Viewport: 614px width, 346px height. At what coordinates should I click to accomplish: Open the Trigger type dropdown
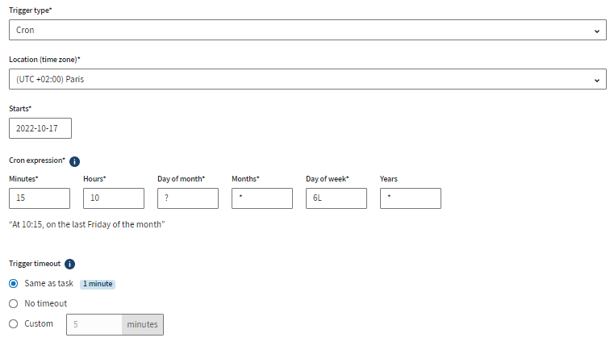click(x=307, y=30)
